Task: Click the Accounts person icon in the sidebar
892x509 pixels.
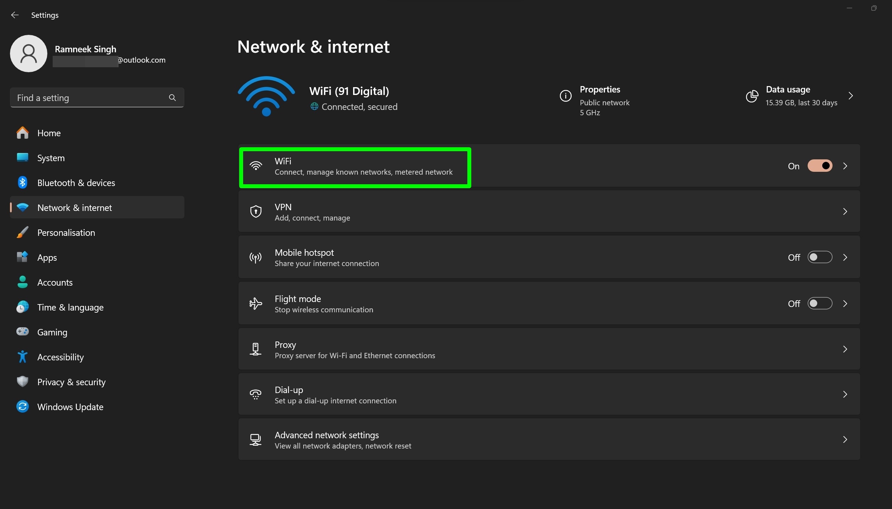Action: point(22,282)
